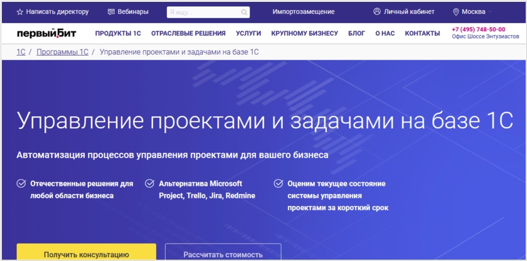Click breadcrumb text Управление проектами и задачами на базе 1С

pos(179,52)
